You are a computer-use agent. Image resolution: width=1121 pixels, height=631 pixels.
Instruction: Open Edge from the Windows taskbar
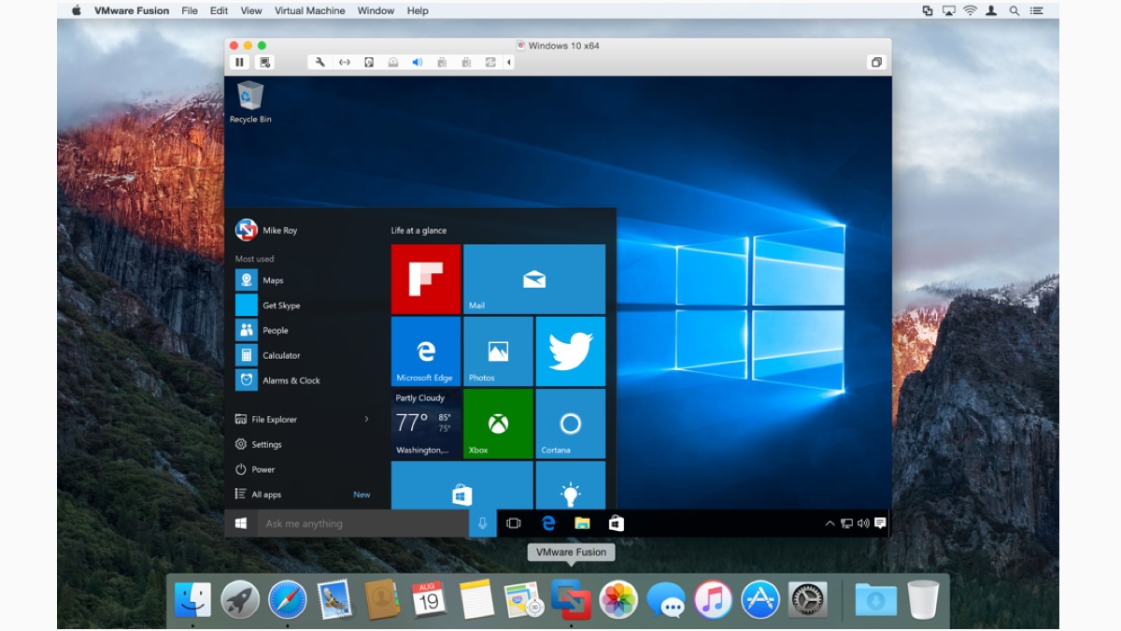(549, 523)
